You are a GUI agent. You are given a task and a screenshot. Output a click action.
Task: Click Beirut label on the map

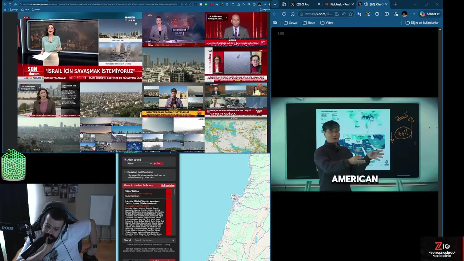tap(235, 195)
